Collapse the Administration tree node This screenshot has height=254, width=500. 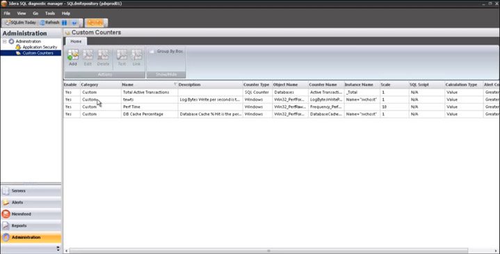point(5,42)
